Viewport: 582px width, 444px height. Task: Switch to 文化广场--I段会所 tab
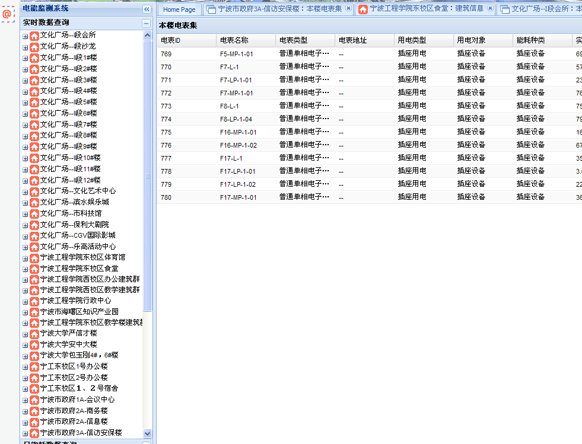pyautogui.click(x=540, y=9)
